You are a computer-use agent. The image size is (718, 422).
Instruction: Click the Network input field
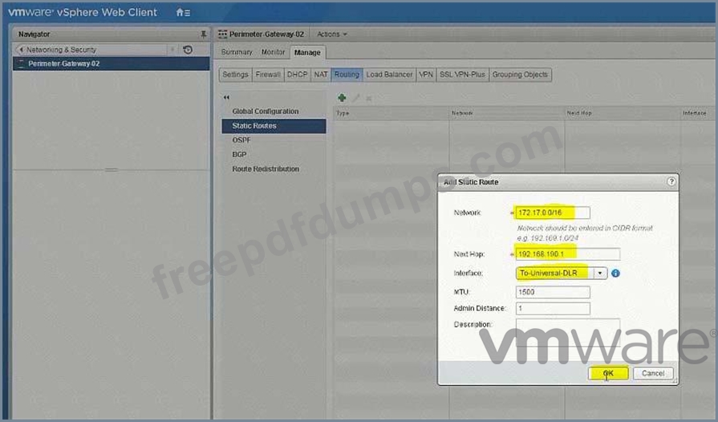[553, 213]
